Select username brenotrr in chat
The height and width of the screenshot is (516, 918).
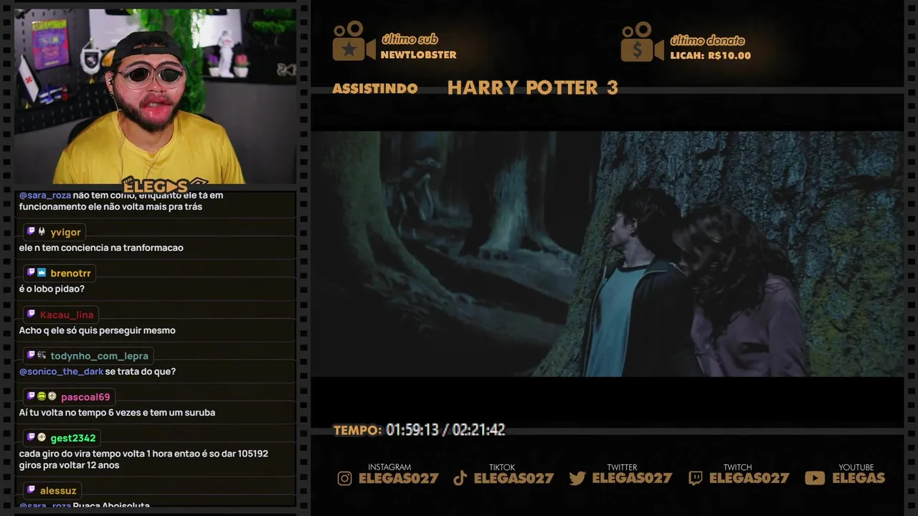(x=71, y=273)
